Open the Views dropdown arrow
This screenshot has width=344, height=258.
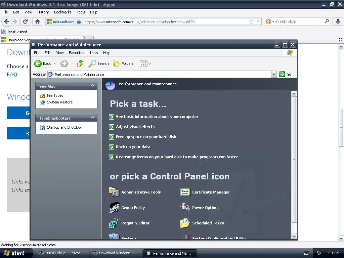tap(150, 64)
